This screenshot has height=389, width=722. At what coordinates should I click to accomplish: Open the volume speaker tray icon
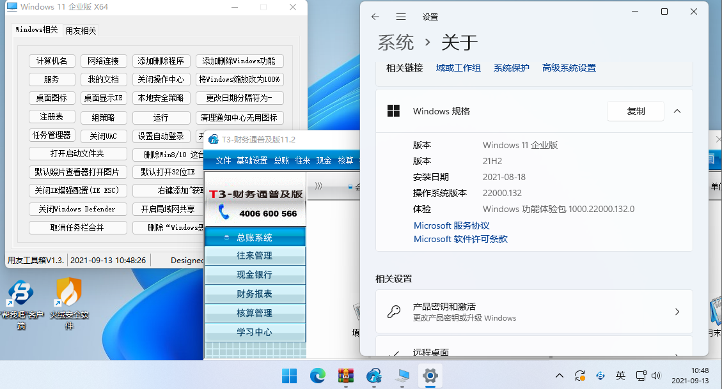coord(656,376)
